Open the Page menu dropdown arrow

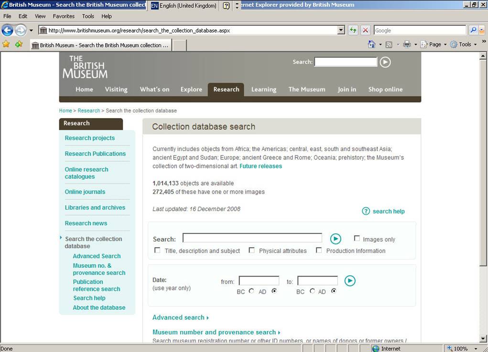(x=445, y=44)
